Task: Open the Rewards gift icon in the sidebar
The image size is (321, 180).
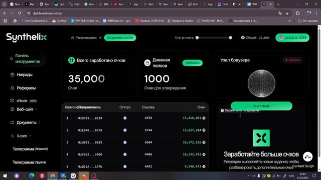Action: pyautogui.click(x=12, y=74)
